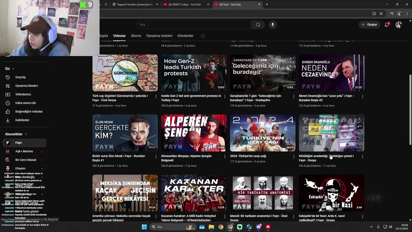Click the Windows taskbar search box

click(x=173, y=227)
